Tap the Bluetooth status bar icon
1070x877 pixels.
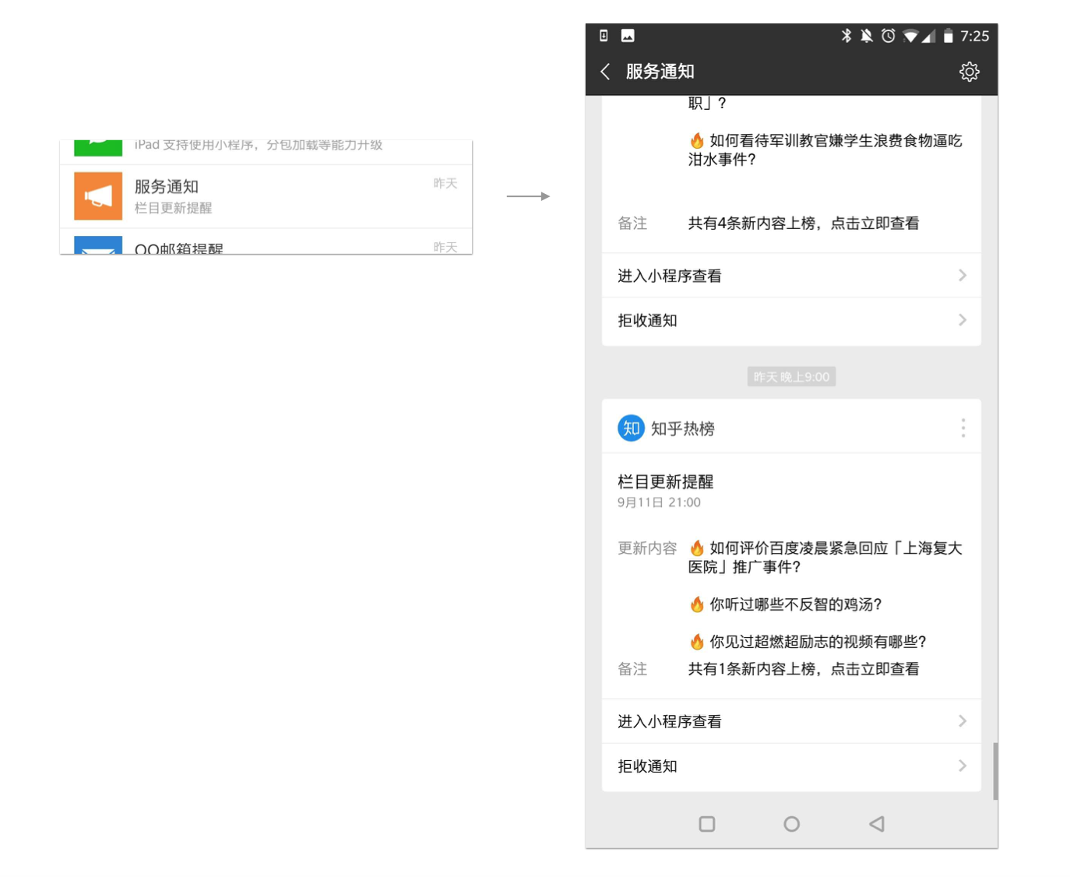pos(846,36)
